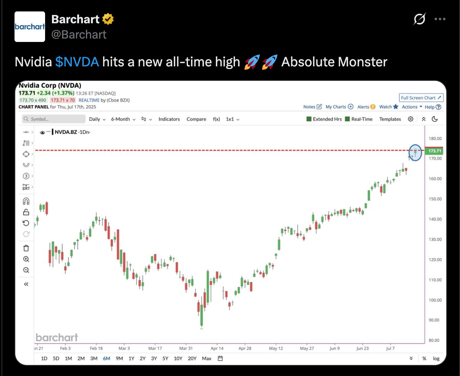Select the Fibonacci list tool in chart sidebar

[x=26, y=143]
